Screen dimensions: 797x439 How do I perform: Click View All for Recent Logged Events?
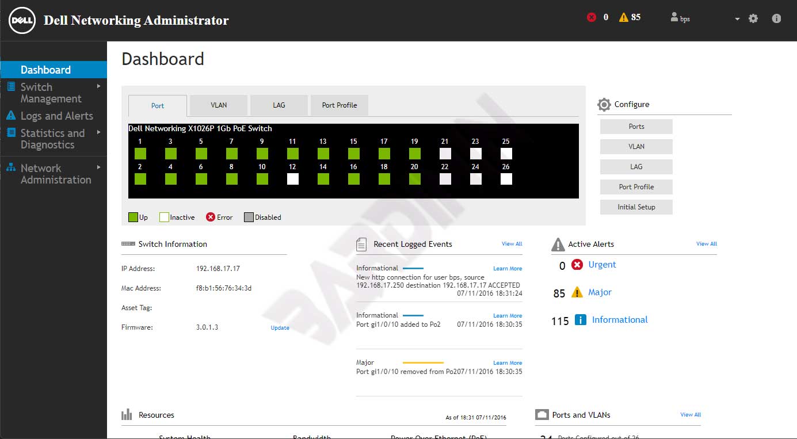point(512,244)
